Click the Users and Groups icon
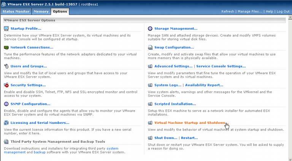The height and width of the screenshot is (161, 292). (x=6, y=66)
